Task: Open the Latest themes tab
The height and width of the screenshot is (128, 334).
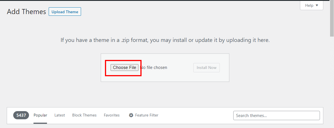Action: (60, 115)
